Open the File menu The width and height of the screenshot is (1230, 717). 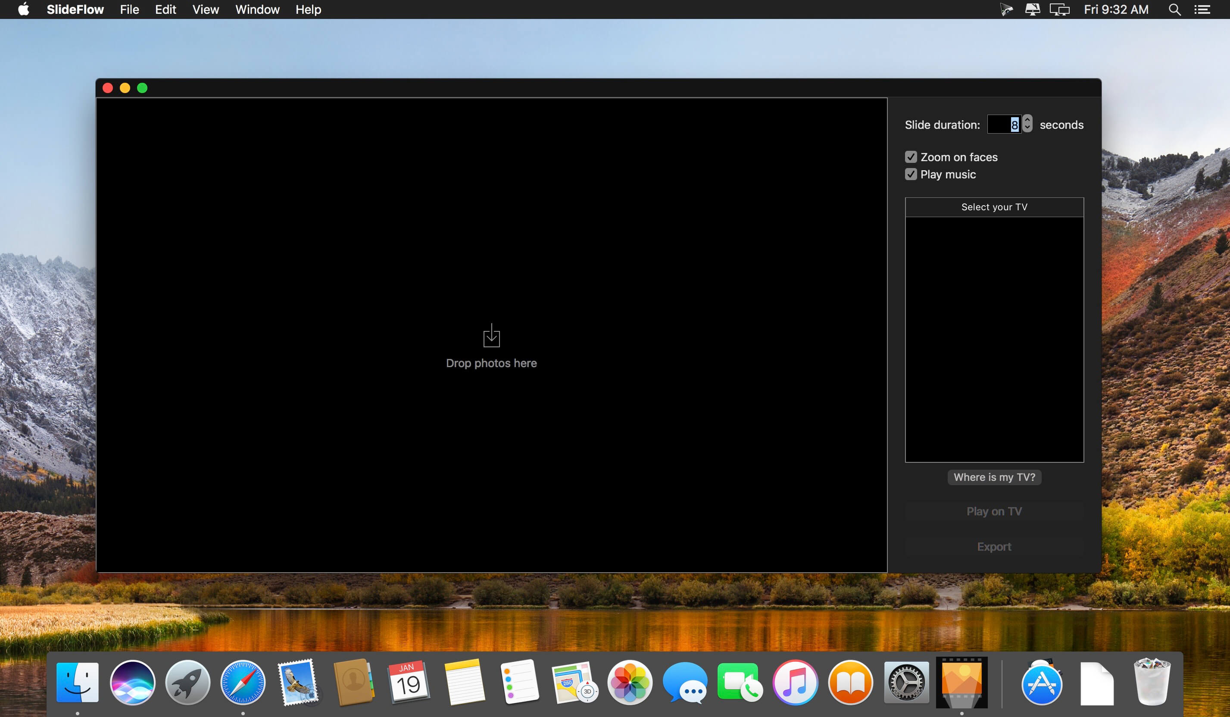click(129, 9)
